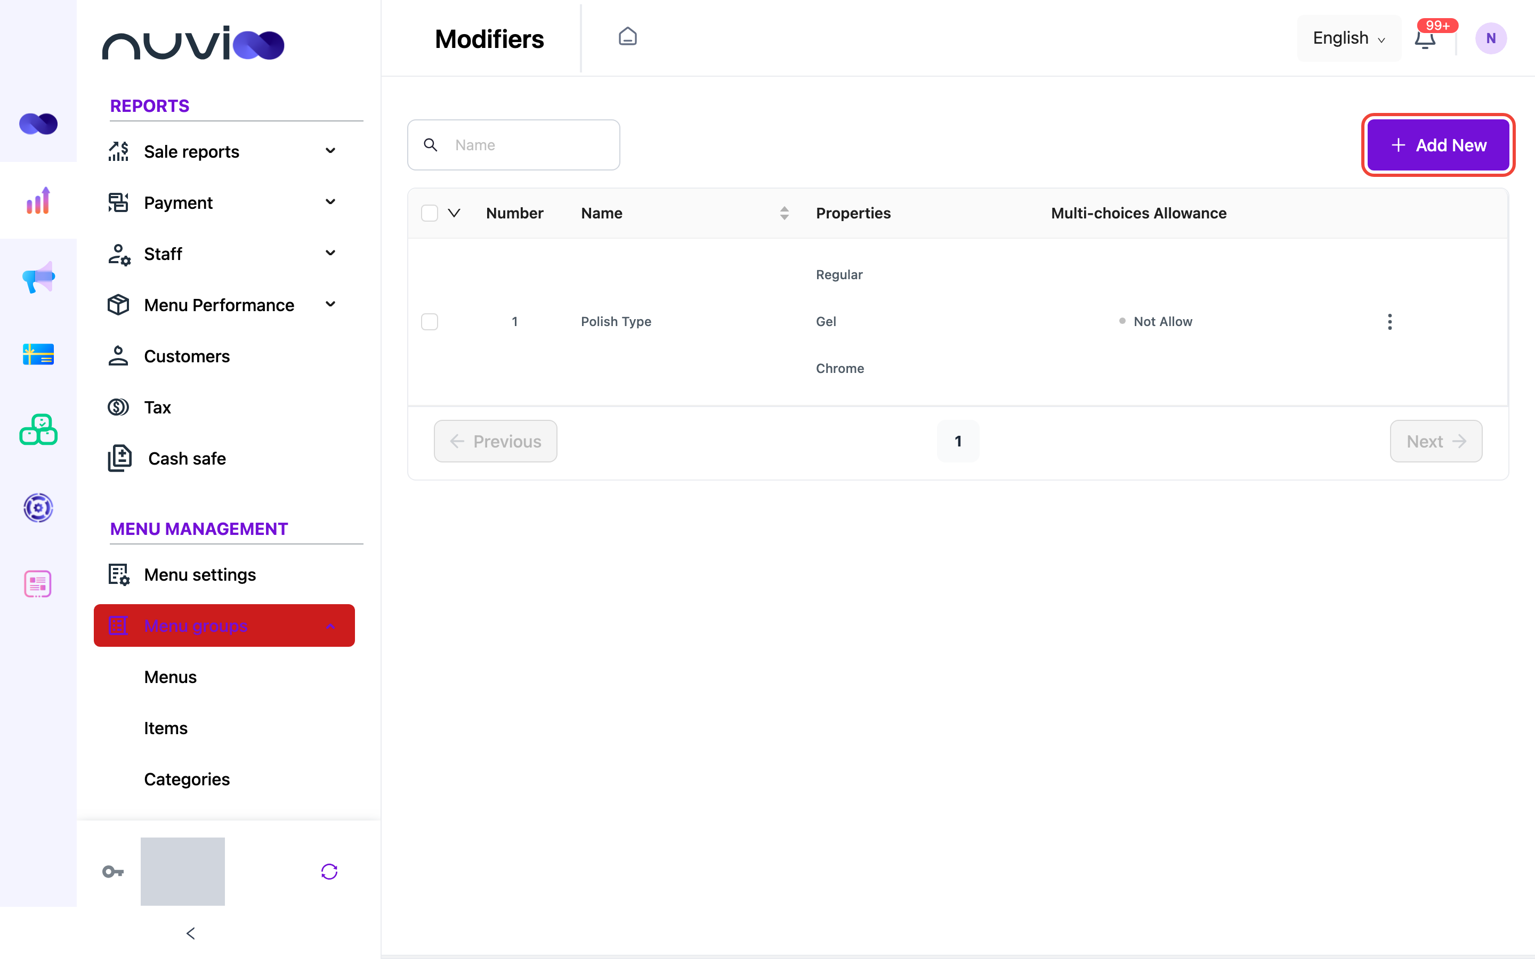
Task: Click the N user avatar
Action: (1491, 39)
